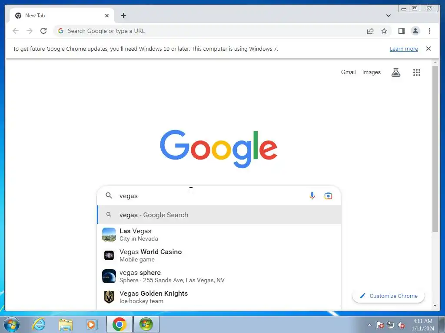Open the Google apps grid
The width and height of the screenshot is (445, 333).
click(417, 72)
